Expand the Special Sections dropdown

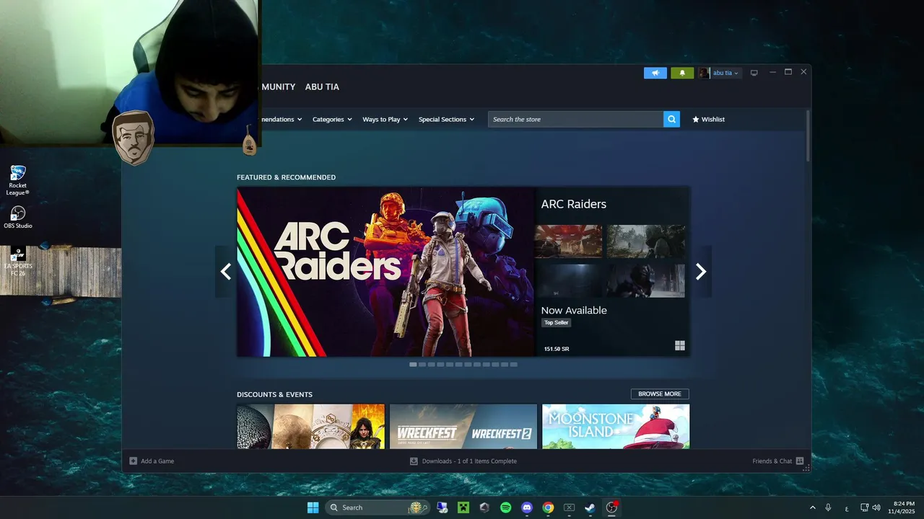tap(446, 120)
